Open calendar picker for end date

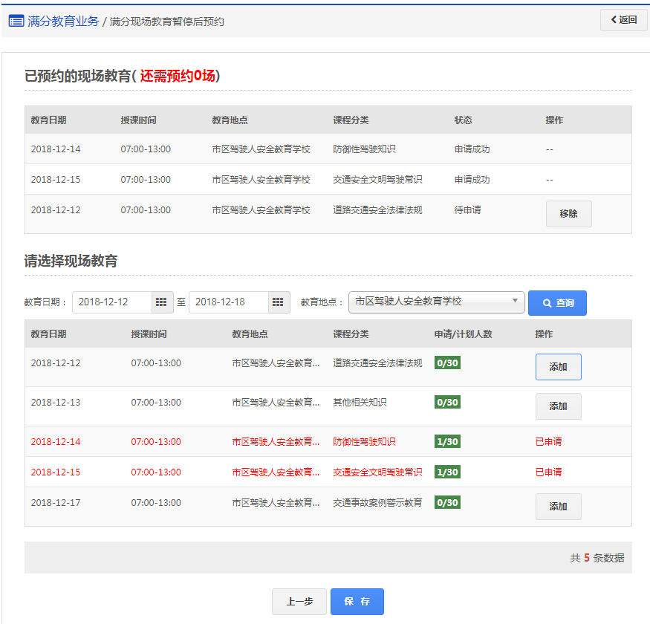point(278,302)
